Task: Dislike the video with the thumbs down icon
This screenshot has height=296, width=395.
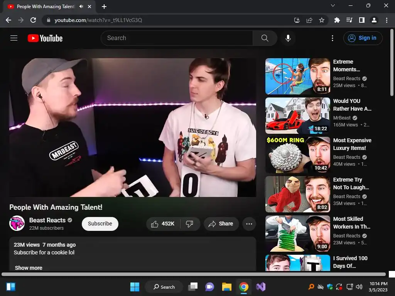Action: (190, 224)
